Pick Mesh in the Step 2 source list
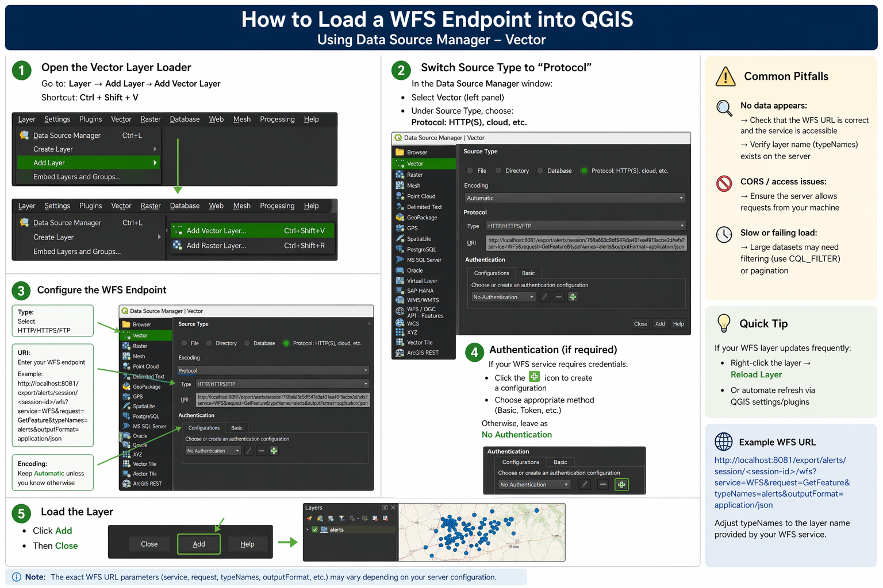 coord(424,185)
